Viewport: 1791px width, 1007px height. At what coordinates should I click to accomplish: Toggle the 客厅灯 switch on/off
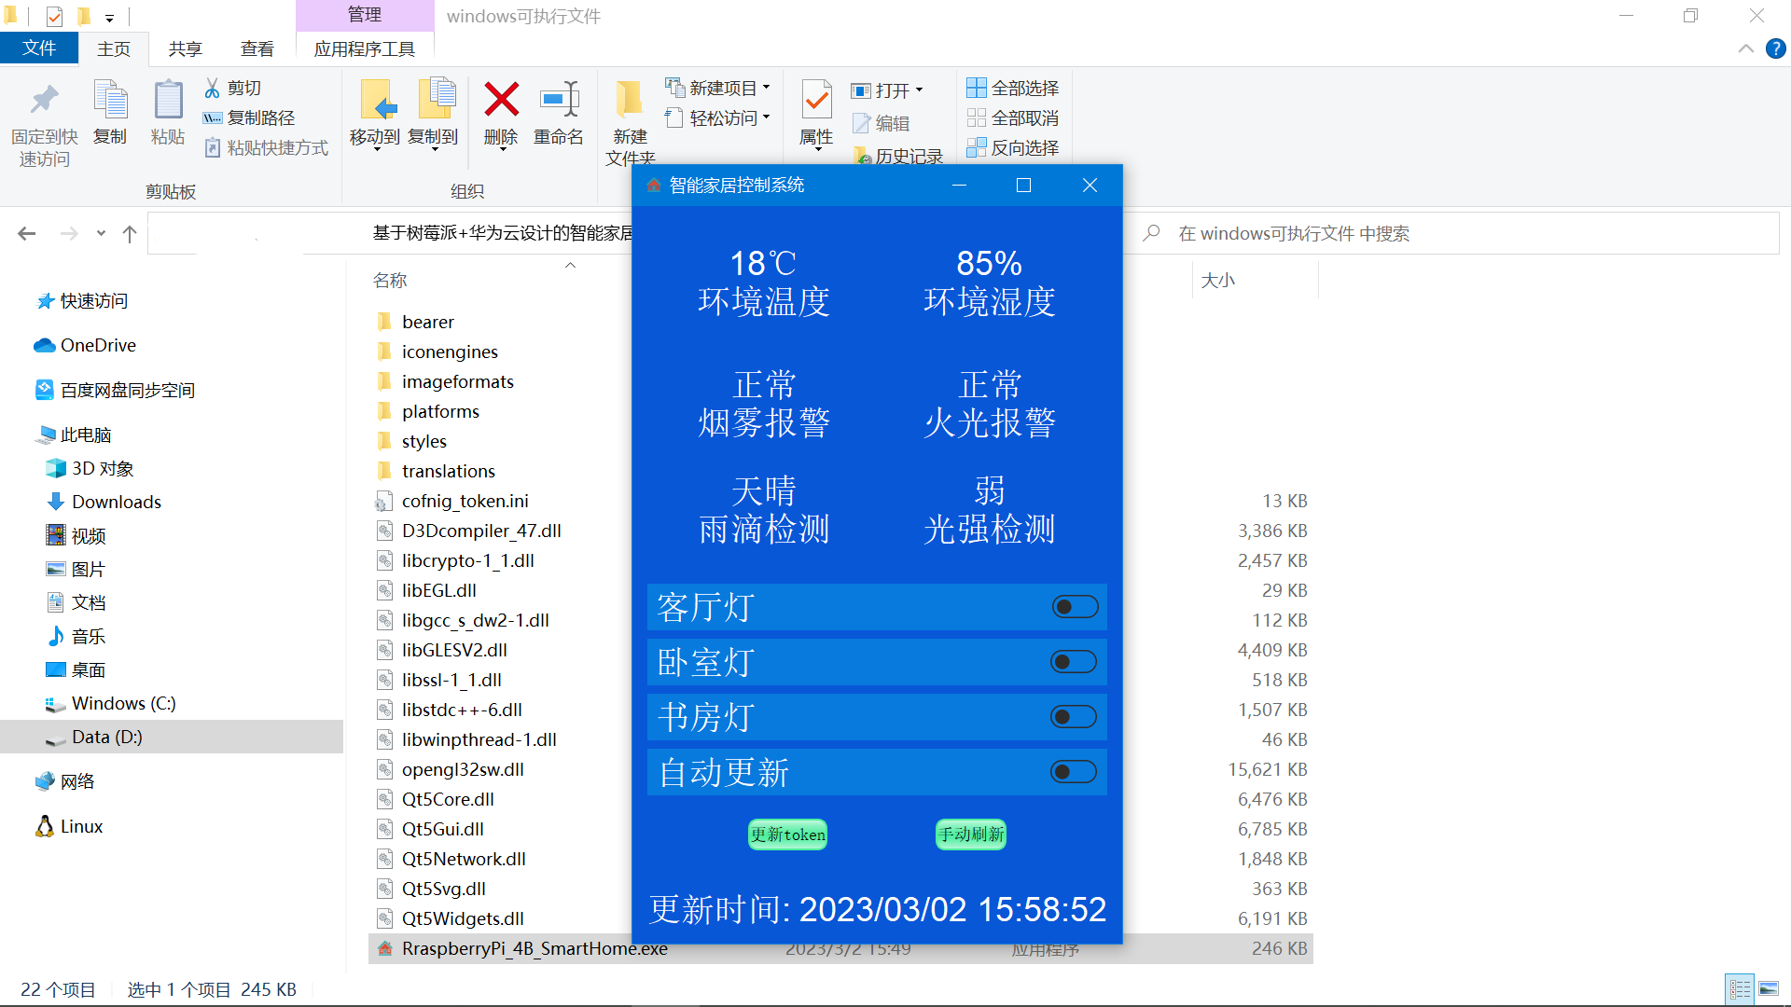pyautogui.click(x=1072, y=606)
